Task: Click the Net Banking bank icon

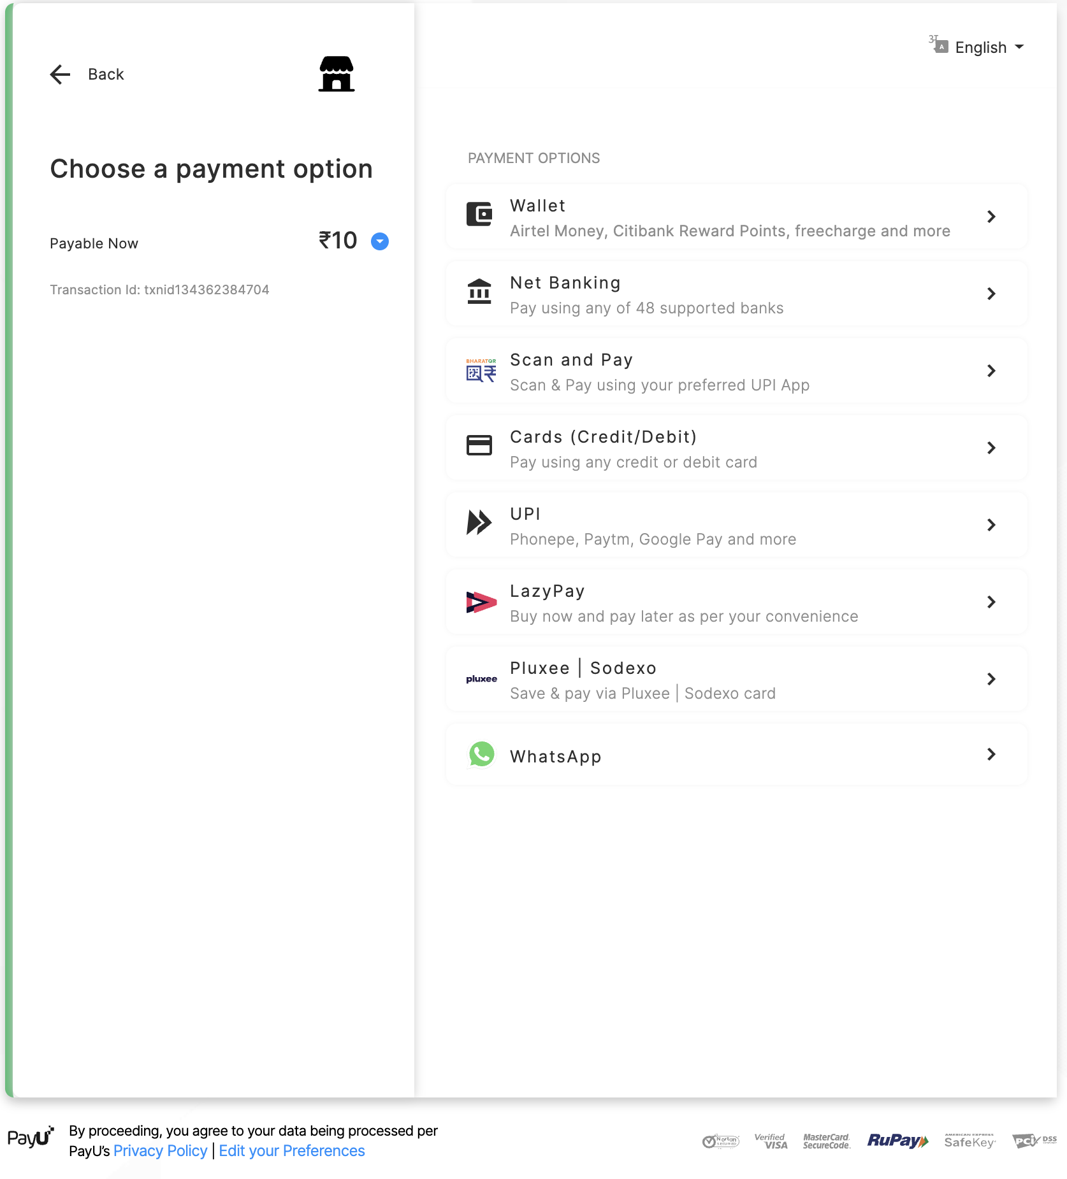Action: (479, 292)
